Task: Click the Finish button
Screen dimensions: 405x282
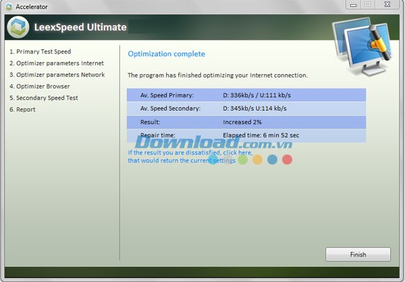Action: (358, 254)
